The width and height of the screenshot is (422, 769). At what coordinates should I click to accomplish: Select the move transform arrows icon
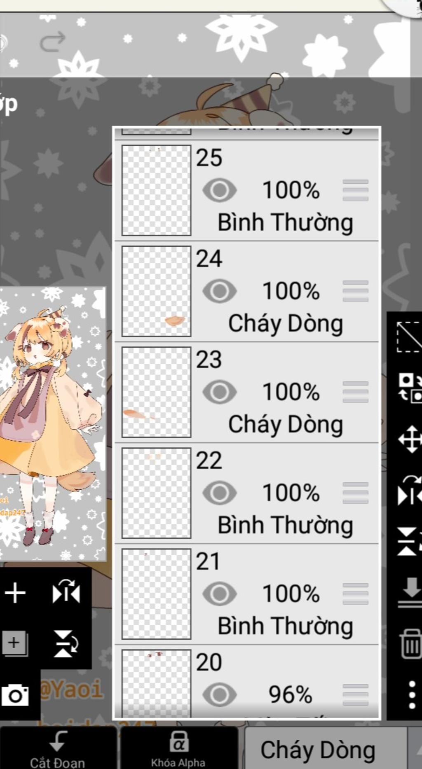(410, 439)
